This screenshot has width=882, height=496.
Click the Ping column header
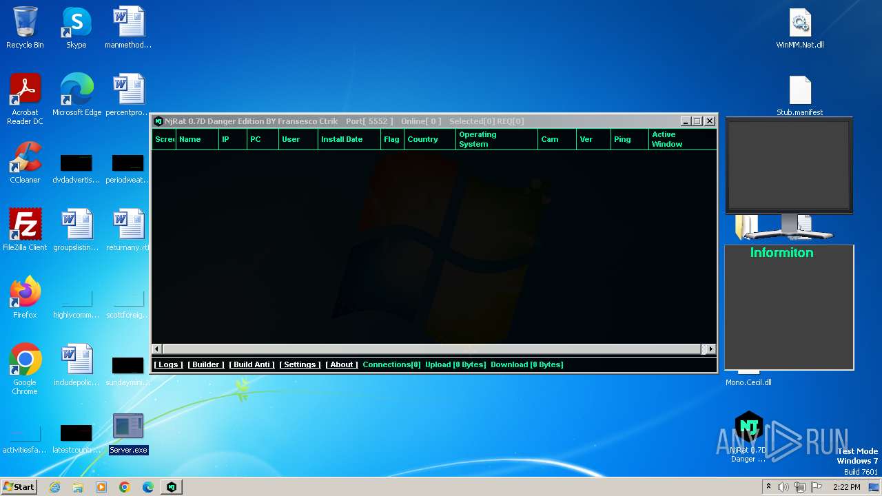click(x=630, y=139)
